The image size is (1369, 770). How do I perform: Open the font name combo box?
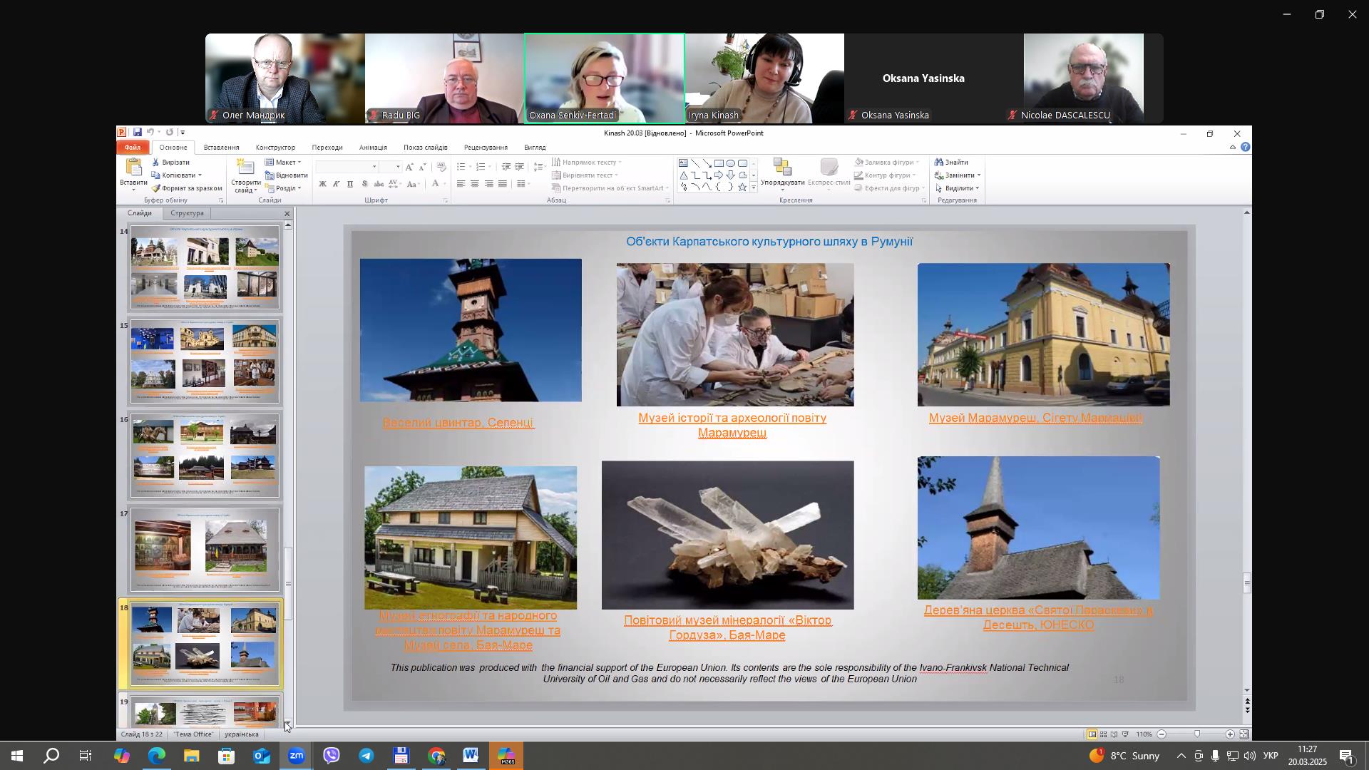point(374,167)
